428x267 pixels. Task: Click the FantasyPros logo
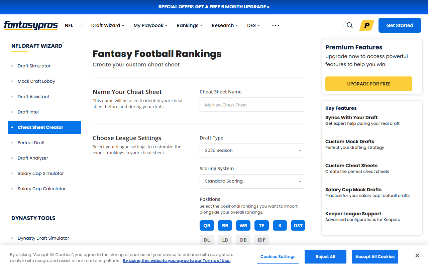31,25
